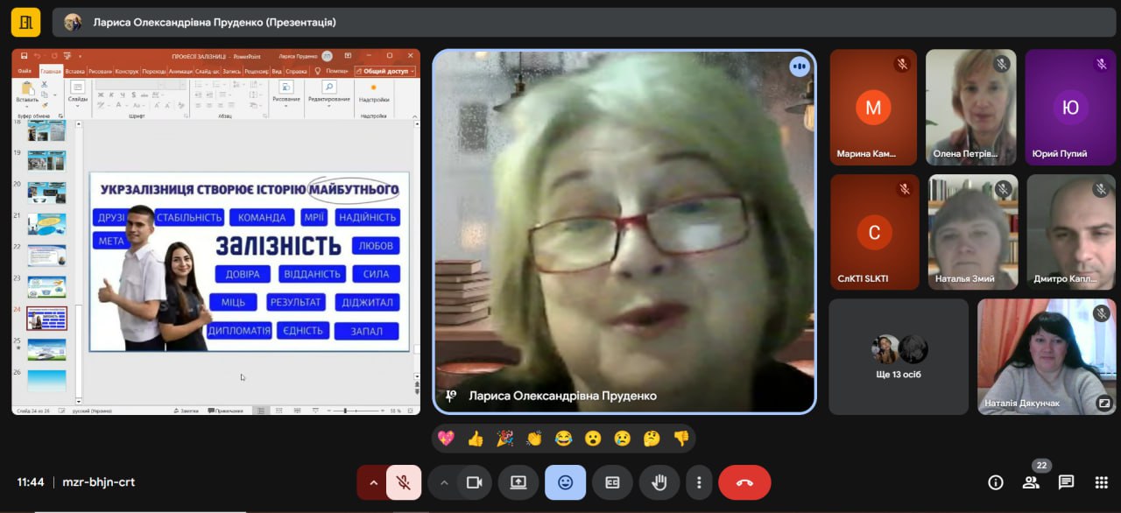Toggle the camera off
Viewport: 1121px width, 513px height.
475,482
